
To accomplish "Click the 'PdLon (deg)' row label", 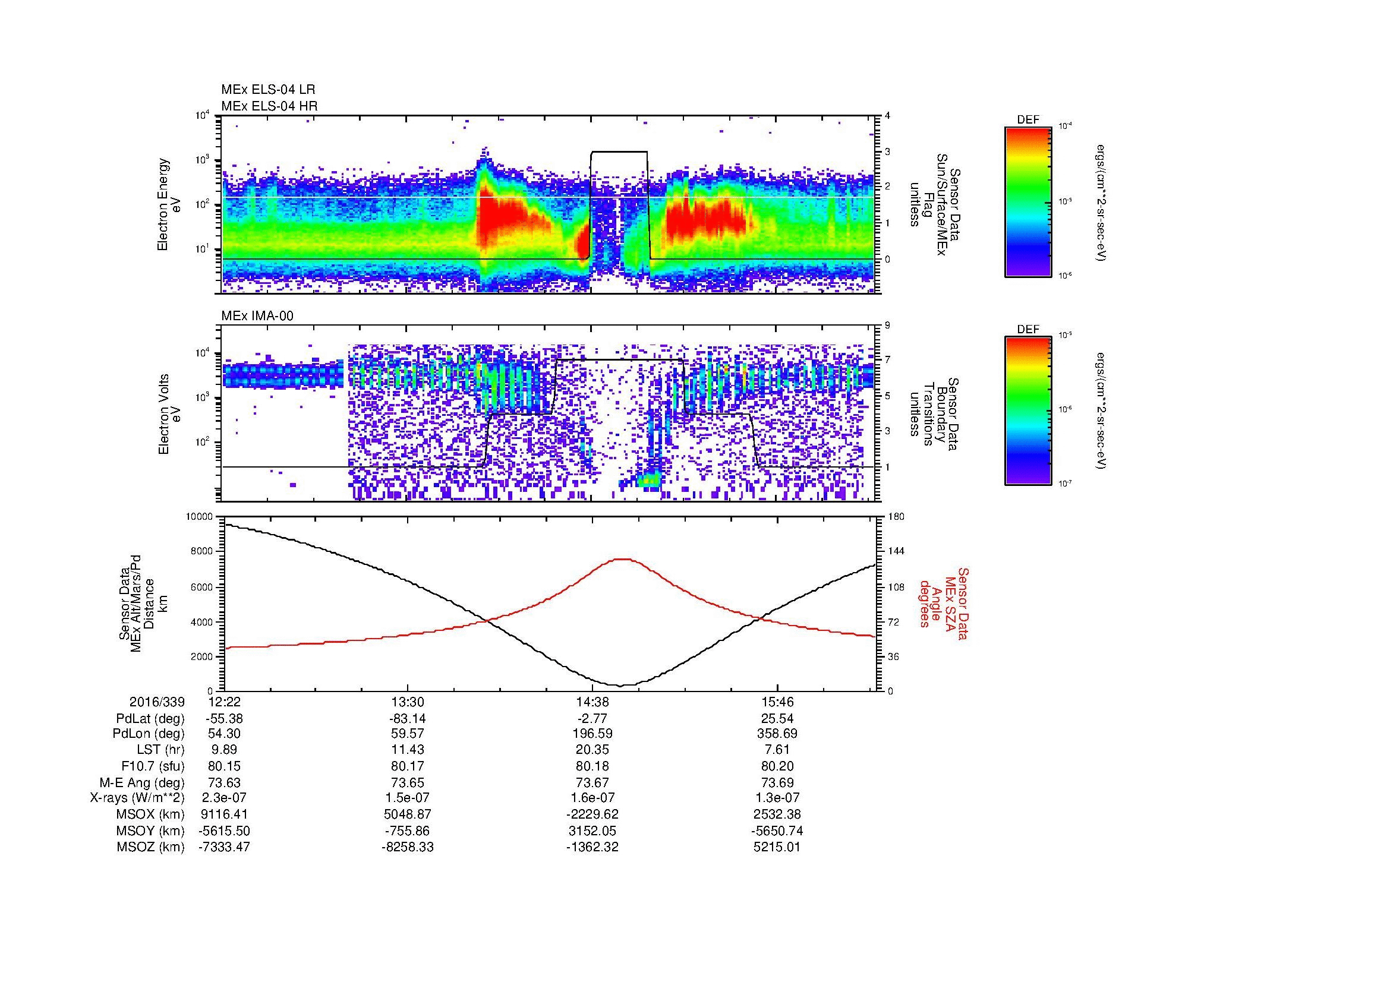I will click(150, 734).
